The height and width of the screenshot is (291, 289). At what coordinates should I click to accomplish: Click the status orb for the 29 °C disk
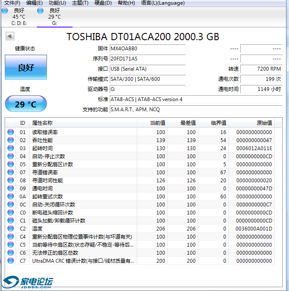click(40, 11)
